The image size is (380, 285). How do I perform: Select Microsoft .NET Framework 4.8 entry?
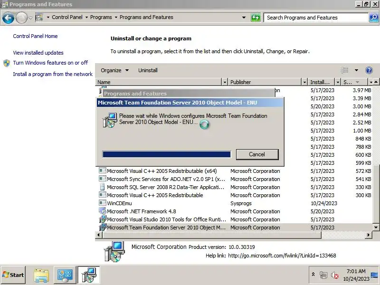coord(234,211)
